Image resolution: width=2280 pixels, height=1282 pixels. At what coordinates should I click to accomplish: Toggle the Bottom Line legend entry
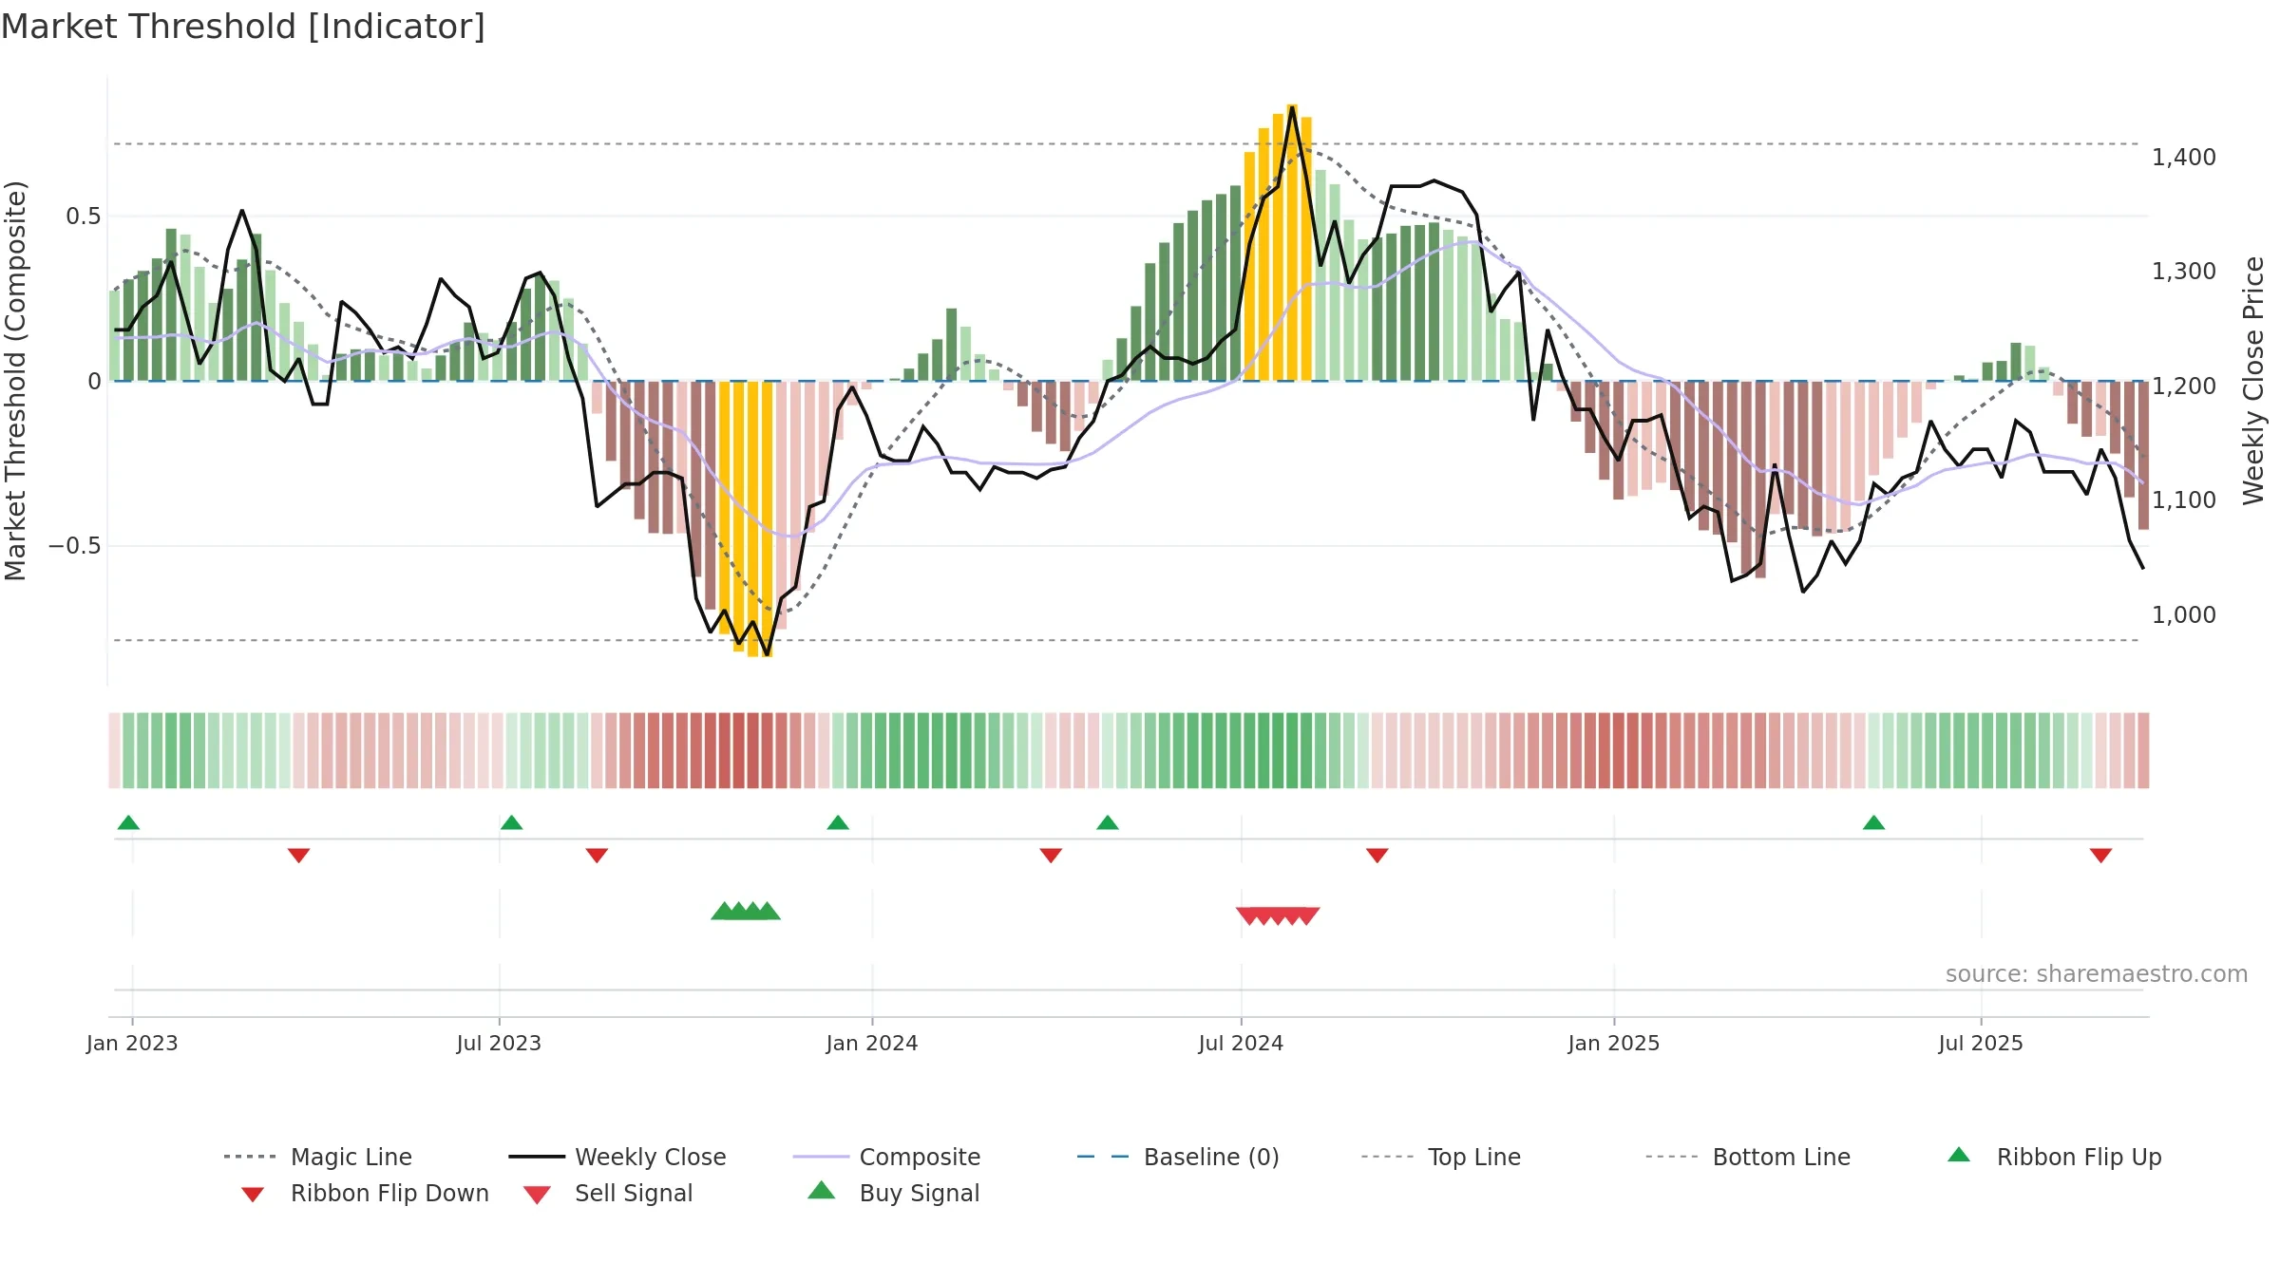coord(1748,1157)
